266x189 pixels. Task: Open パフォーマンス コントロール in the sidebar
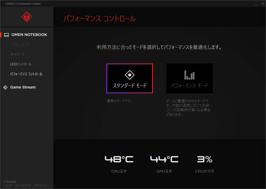click(26, 74)
